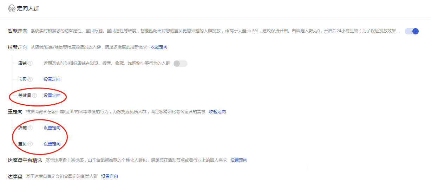Screen dimensions: 431x189
Task: Collapse the 拉新定向 section via 收起定向
Action: (159, 47)
